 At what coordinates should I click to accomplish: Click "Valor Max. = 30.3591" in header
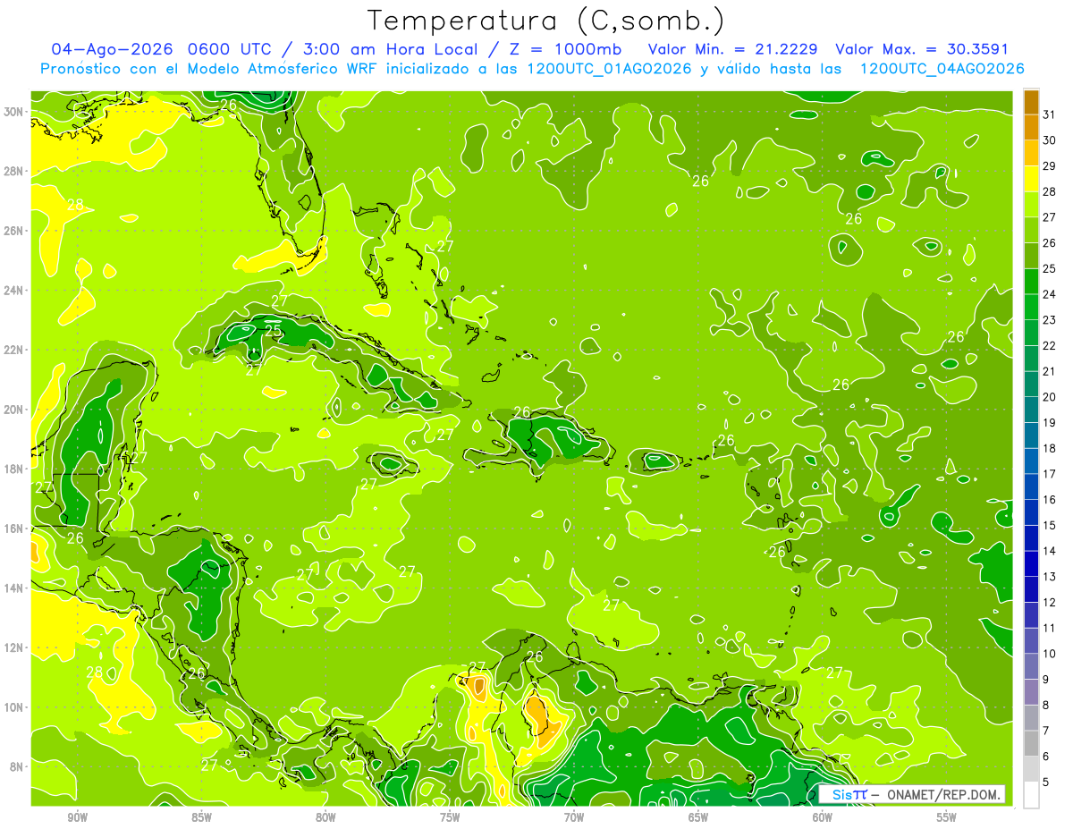point(922,49)
